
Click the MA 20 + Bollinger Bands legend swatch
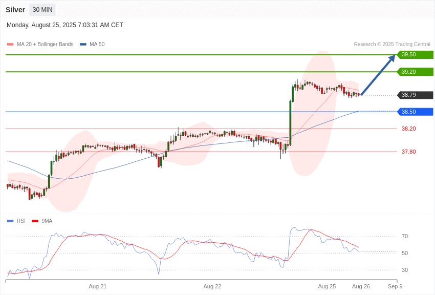[10, 45]
